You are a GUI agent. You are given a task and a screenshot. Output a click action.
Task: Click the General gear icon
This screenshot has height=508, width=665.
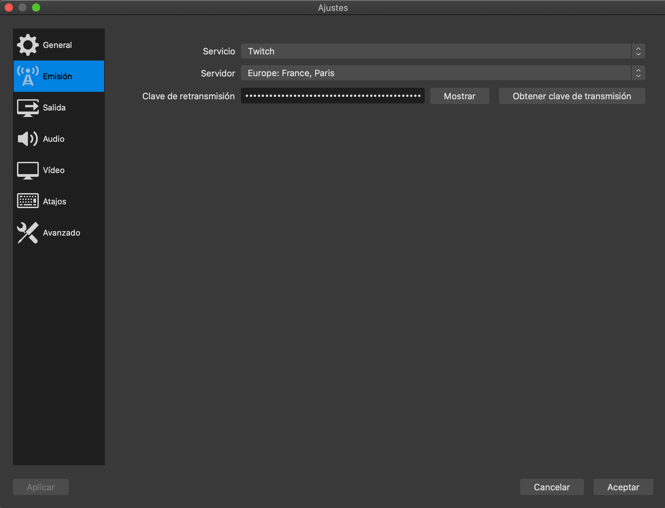[x=28, y=45]
